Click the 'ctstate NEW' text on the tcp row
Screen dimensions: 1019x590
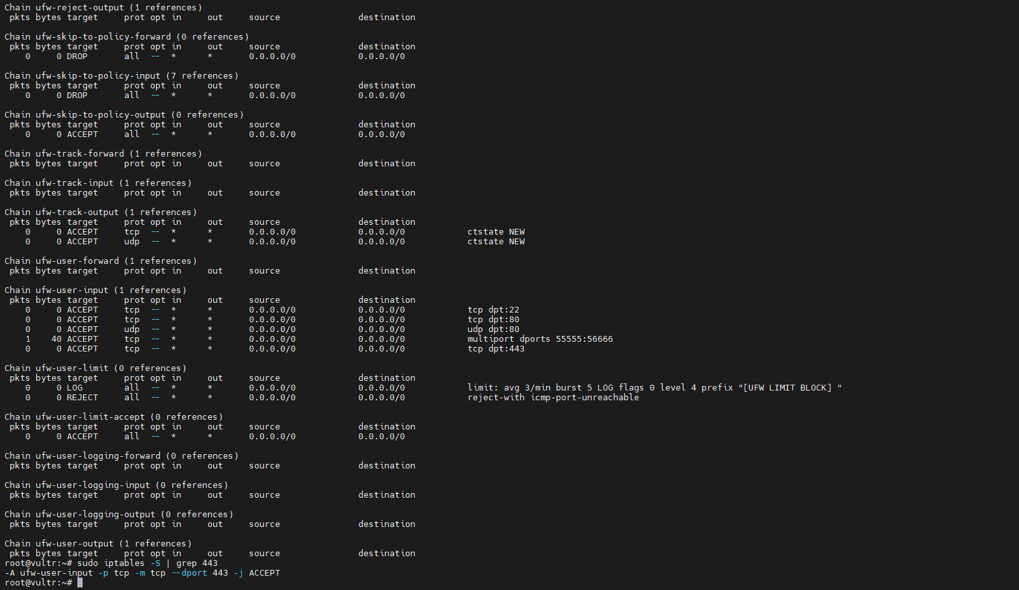click(x=496, y=232)
